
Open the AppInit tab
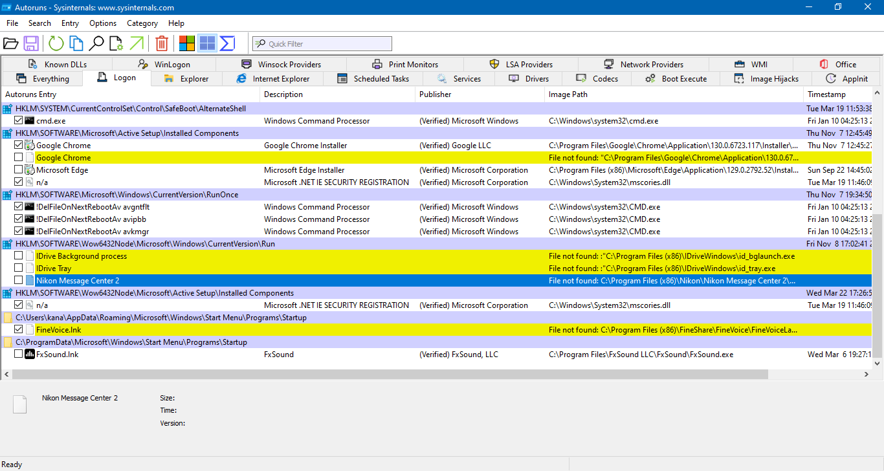click(x=847, y=79)
